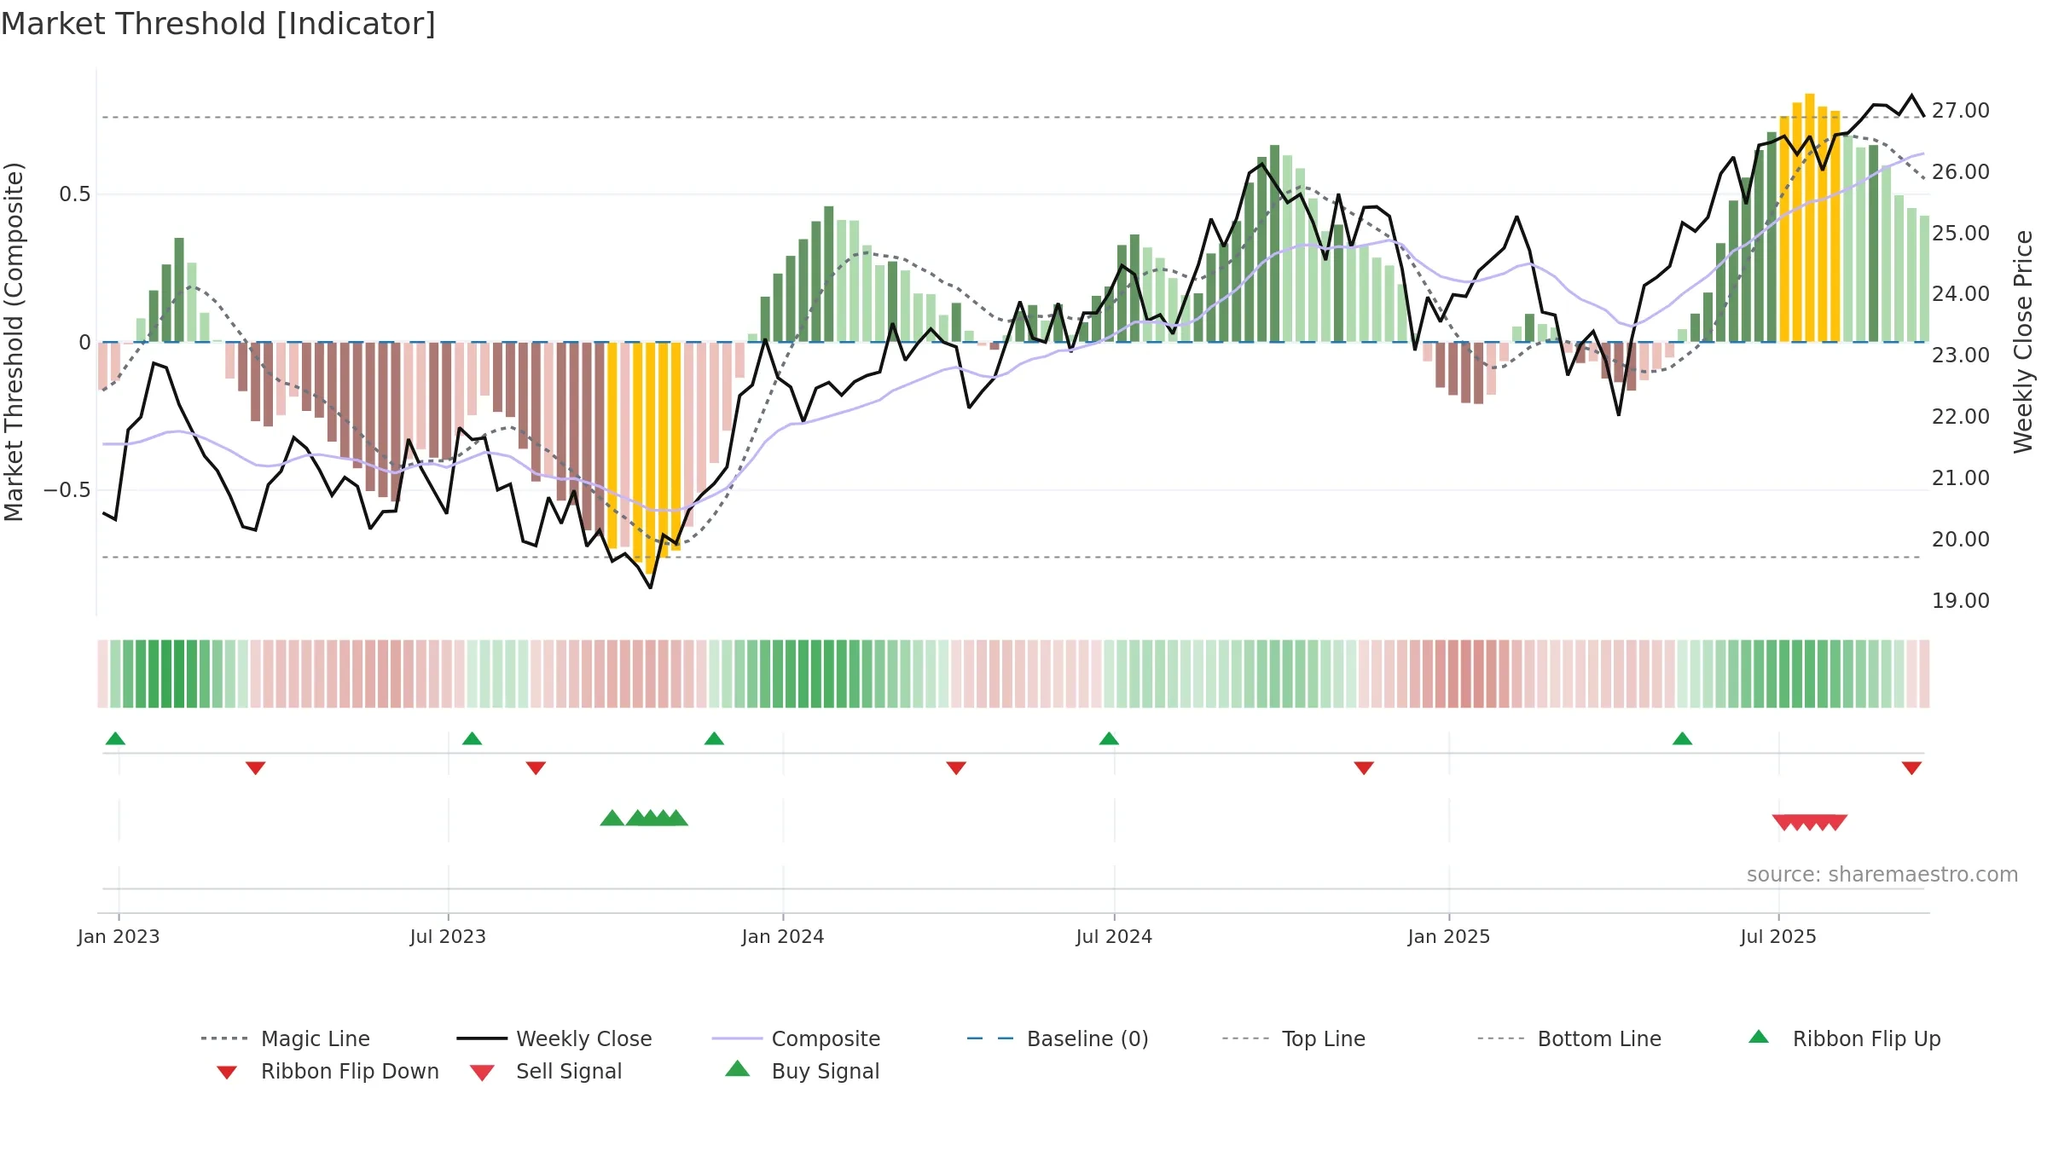Click the dark green ribbon segment in early 2023

pos(166,674)
